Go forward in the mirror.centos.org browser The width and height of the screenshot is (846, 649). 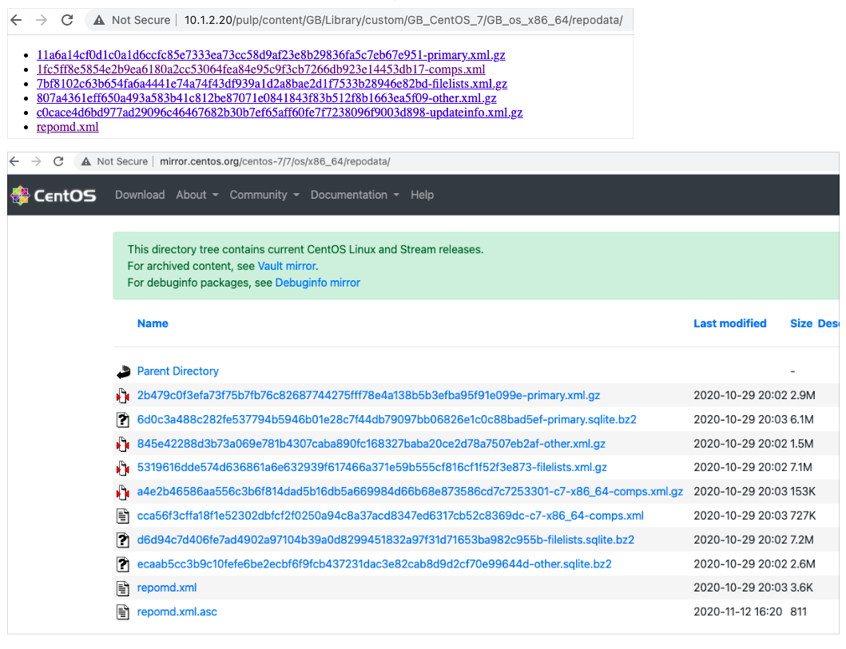(36, 162)
